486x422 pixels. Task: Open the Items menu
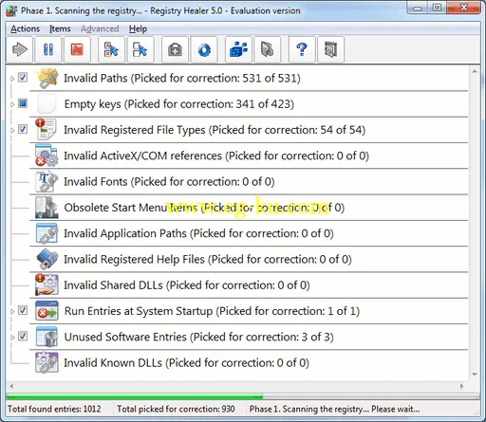click(60, 28)
